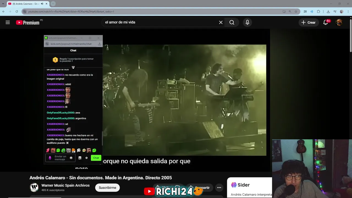Open the media controls music-note icon
The height and width of the screenshot is (198, 352).
(335, 12)
